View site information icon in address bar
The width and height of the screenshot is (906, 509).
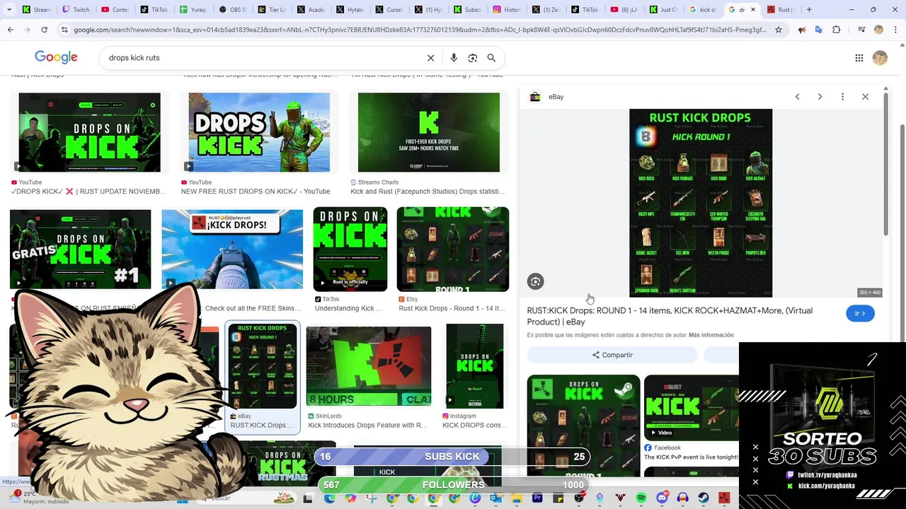click(64, 30)
